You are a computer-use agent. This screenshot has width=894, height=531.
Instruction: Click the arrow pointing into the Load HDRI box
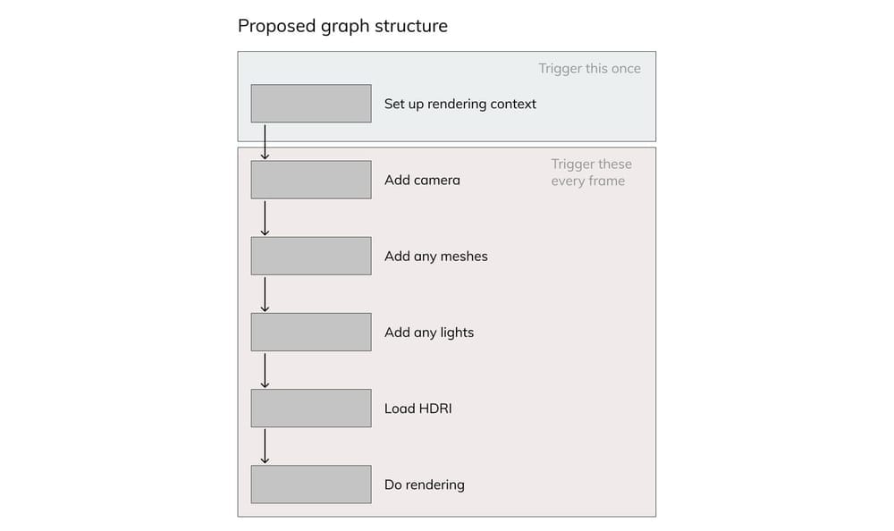265,370
